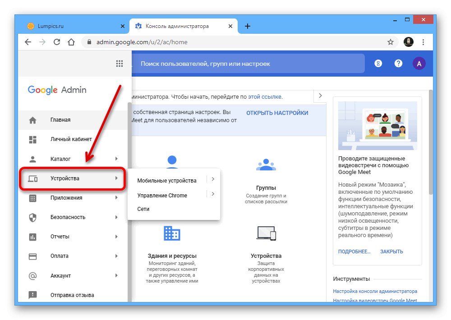Image resolution: width=451 pixels, height=320 pixels.
Task: Open a new browser tab
Action: point(247,26)
